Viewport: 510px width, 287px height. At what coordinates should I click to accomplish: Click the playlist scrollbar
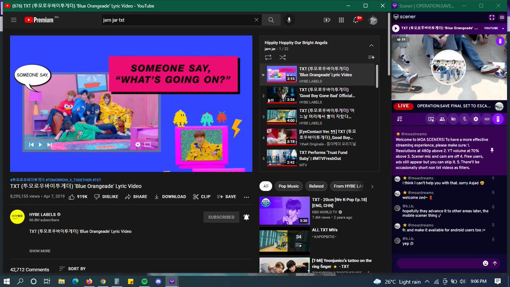(x=377, y=77)
